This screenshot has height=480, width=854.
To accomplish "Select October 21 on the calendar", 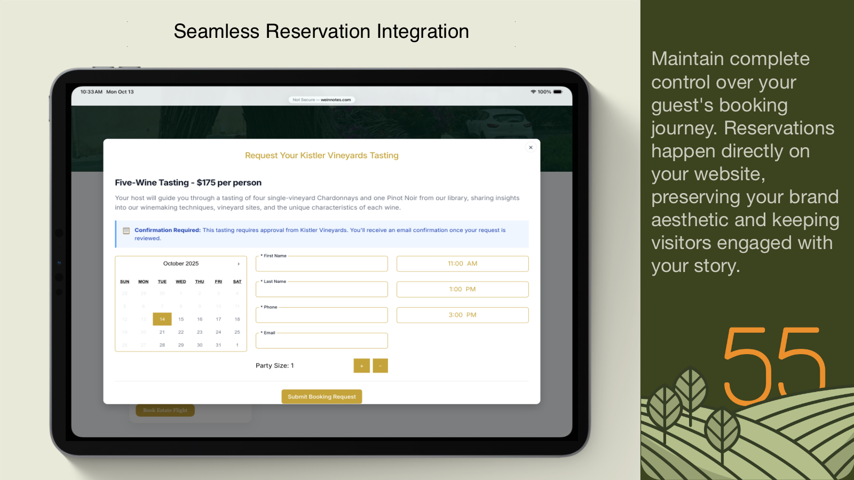I will click(162, 332).
